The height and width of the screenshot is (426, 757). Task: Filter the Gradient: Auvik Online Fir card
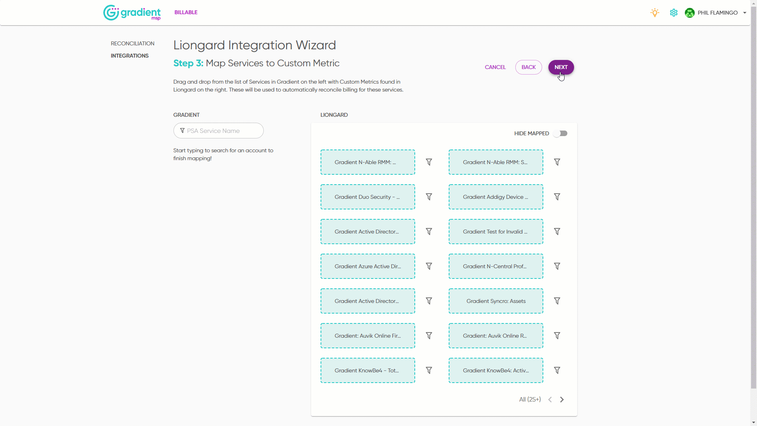coord(429,336)
